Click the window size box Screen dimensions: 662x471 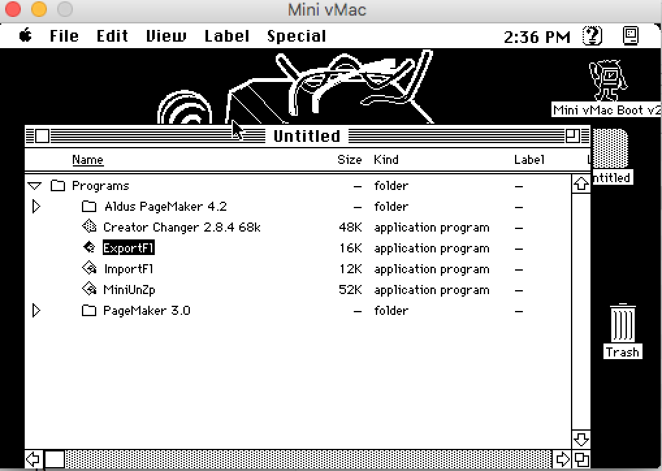(582, 459)
